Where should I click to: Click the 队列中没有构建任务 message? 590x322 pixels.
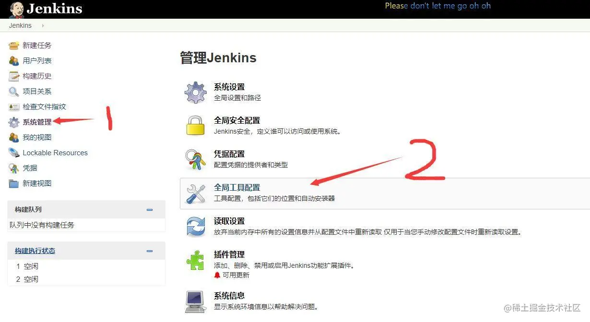(x=42, y=225)
